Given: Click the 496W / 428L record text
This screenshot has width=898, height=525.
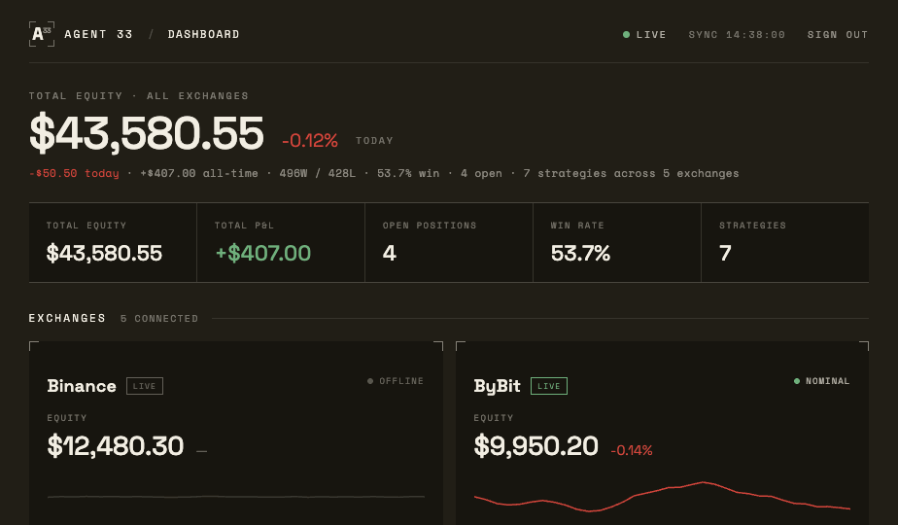Looking at the screenshot, I should (317, 173).
